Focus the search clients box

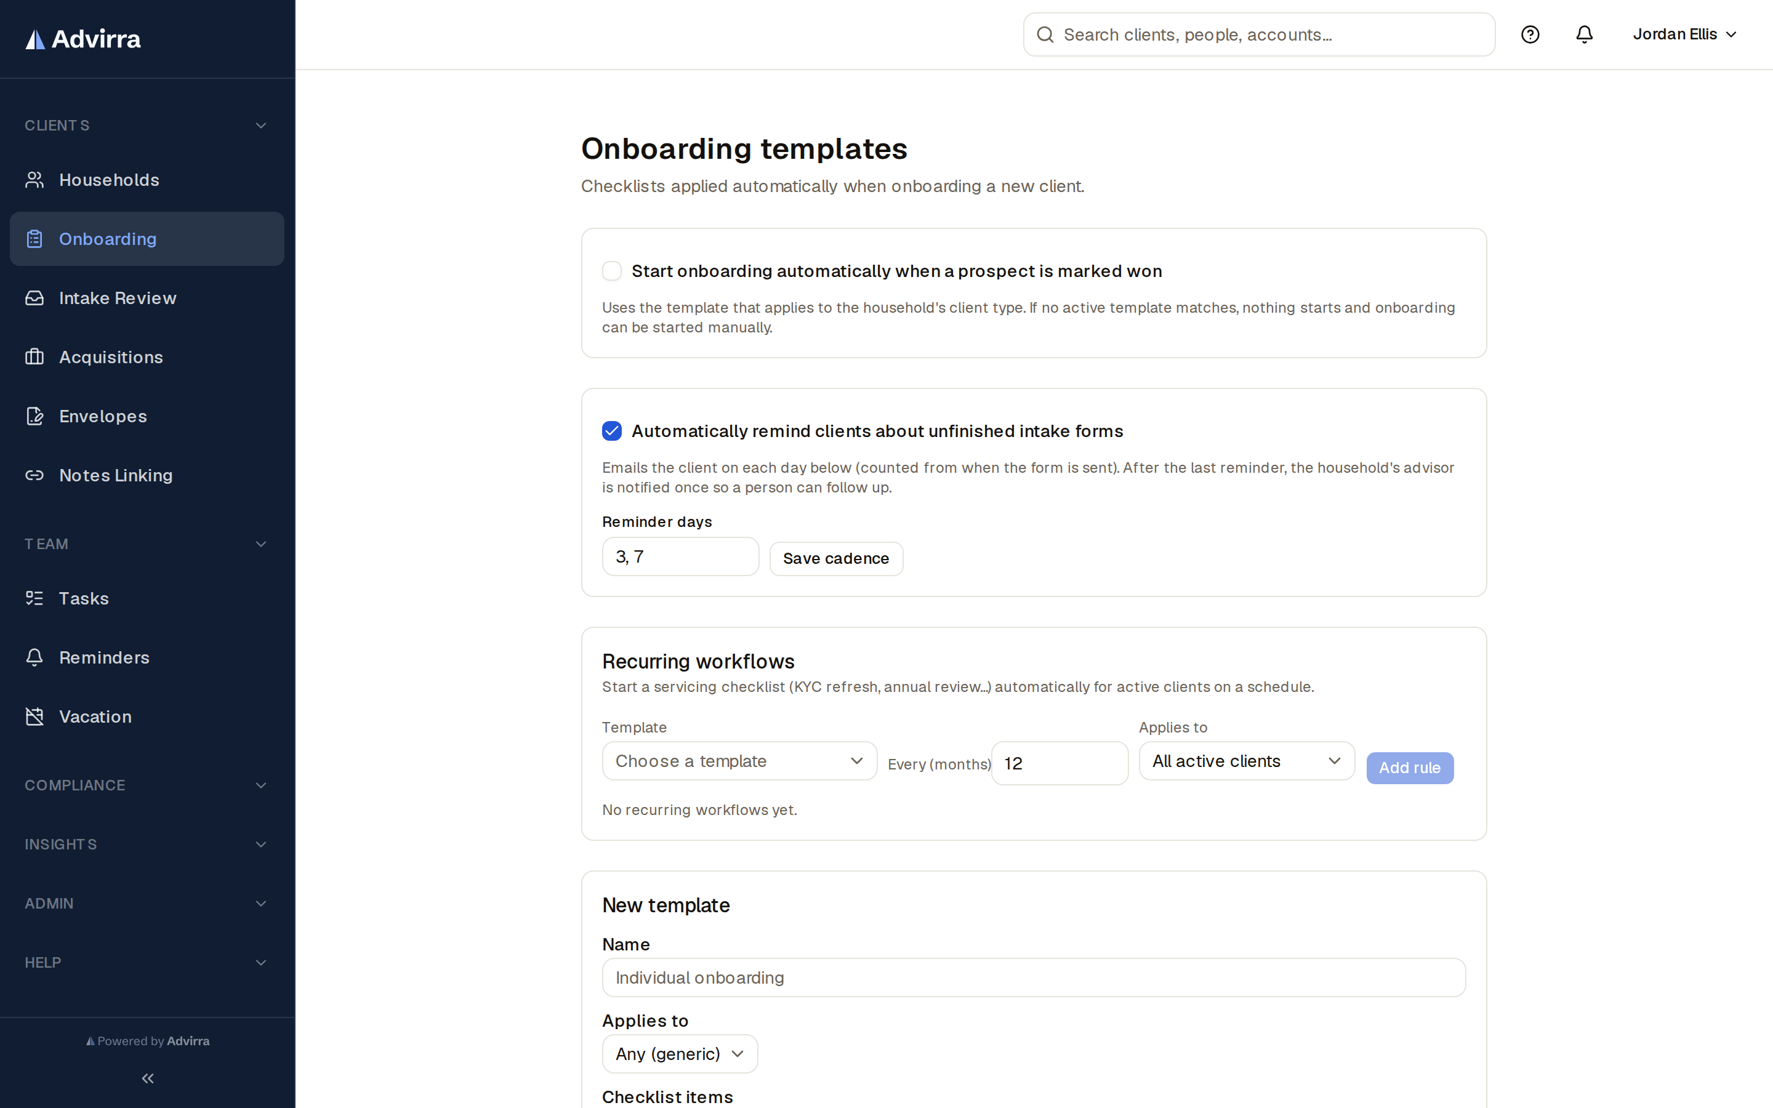tap(1259, 34)
